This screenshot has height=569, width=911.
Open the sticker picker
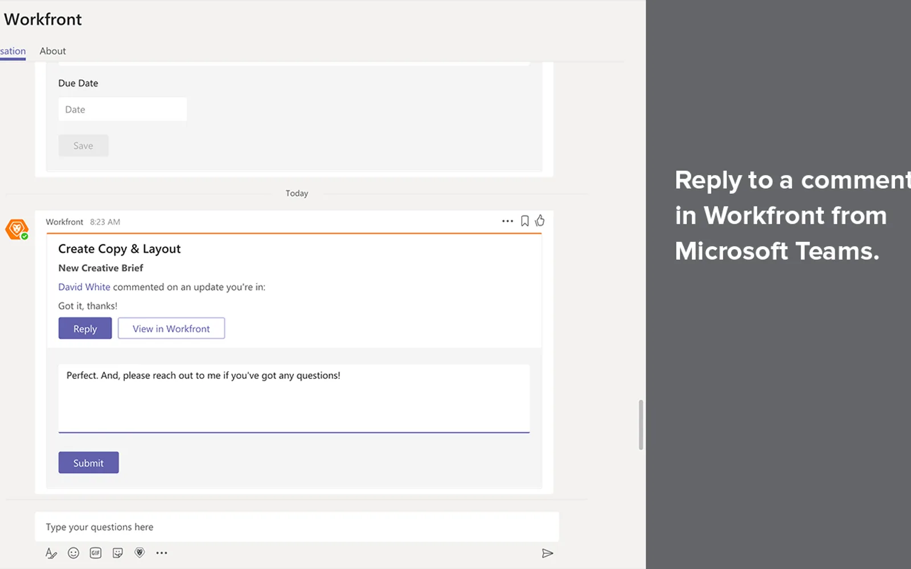click(x=118, y=553)
